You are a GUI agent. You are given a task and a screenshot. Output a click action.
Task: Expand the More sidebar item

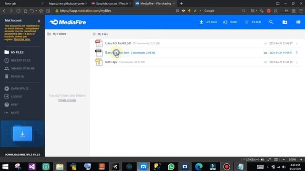[11, 113]
